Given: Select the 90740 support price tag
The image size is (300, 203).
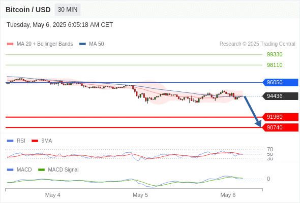Looking at the screenshot, I should pos(280,127).
